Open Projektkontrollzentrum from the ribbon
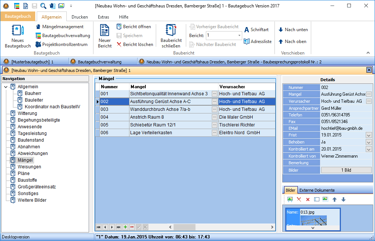 (62, 44)
